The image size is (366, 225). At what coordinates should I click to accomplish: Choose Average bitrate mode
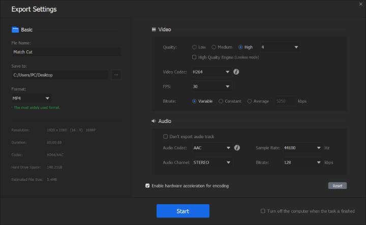pyautogui.click(x=250, y=101)
